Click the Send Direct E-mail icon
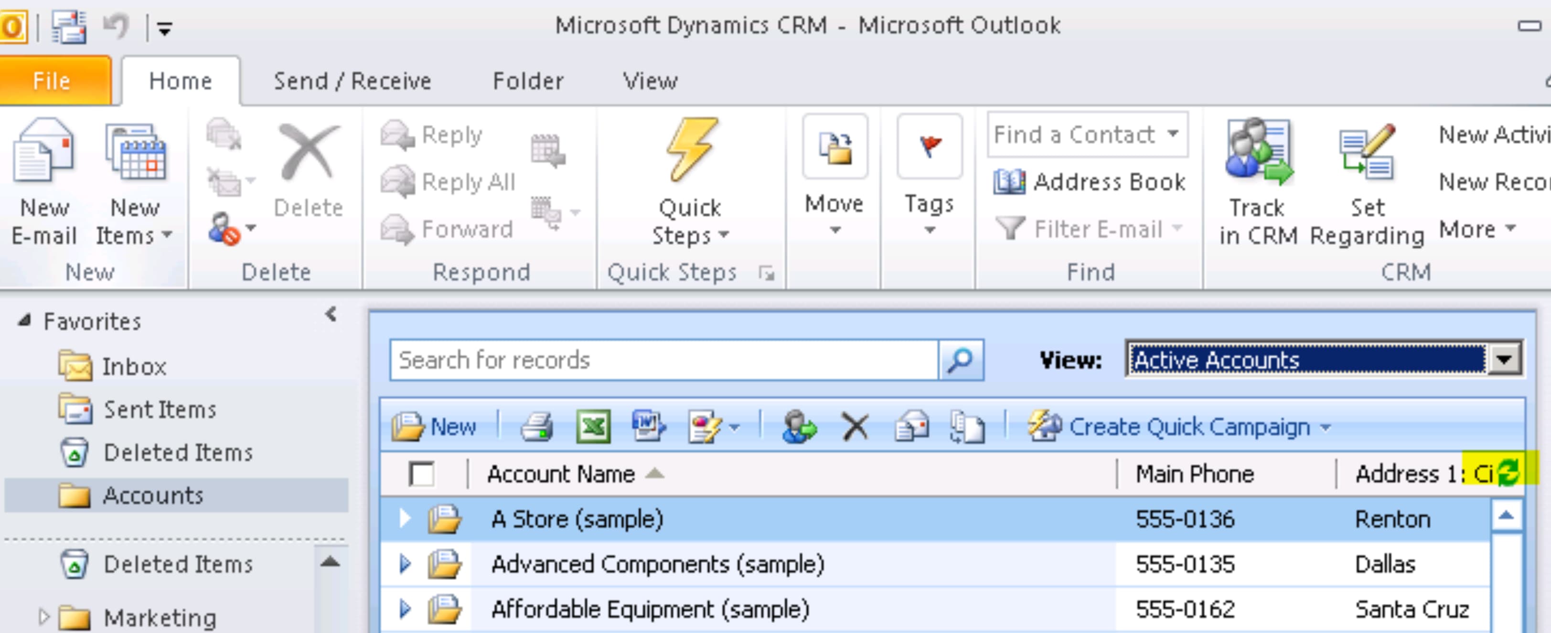 click(911, 426)
